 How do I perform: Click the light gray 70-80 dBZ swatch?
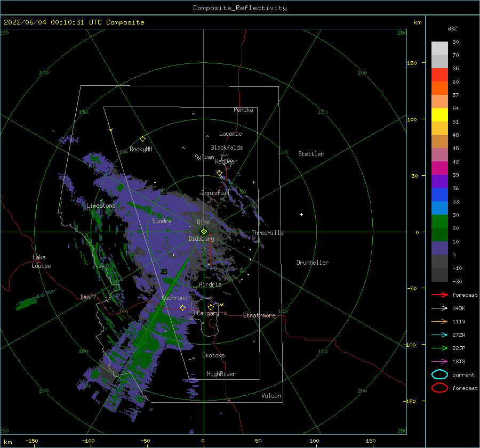pyautogui.click(x=439, y=48)
